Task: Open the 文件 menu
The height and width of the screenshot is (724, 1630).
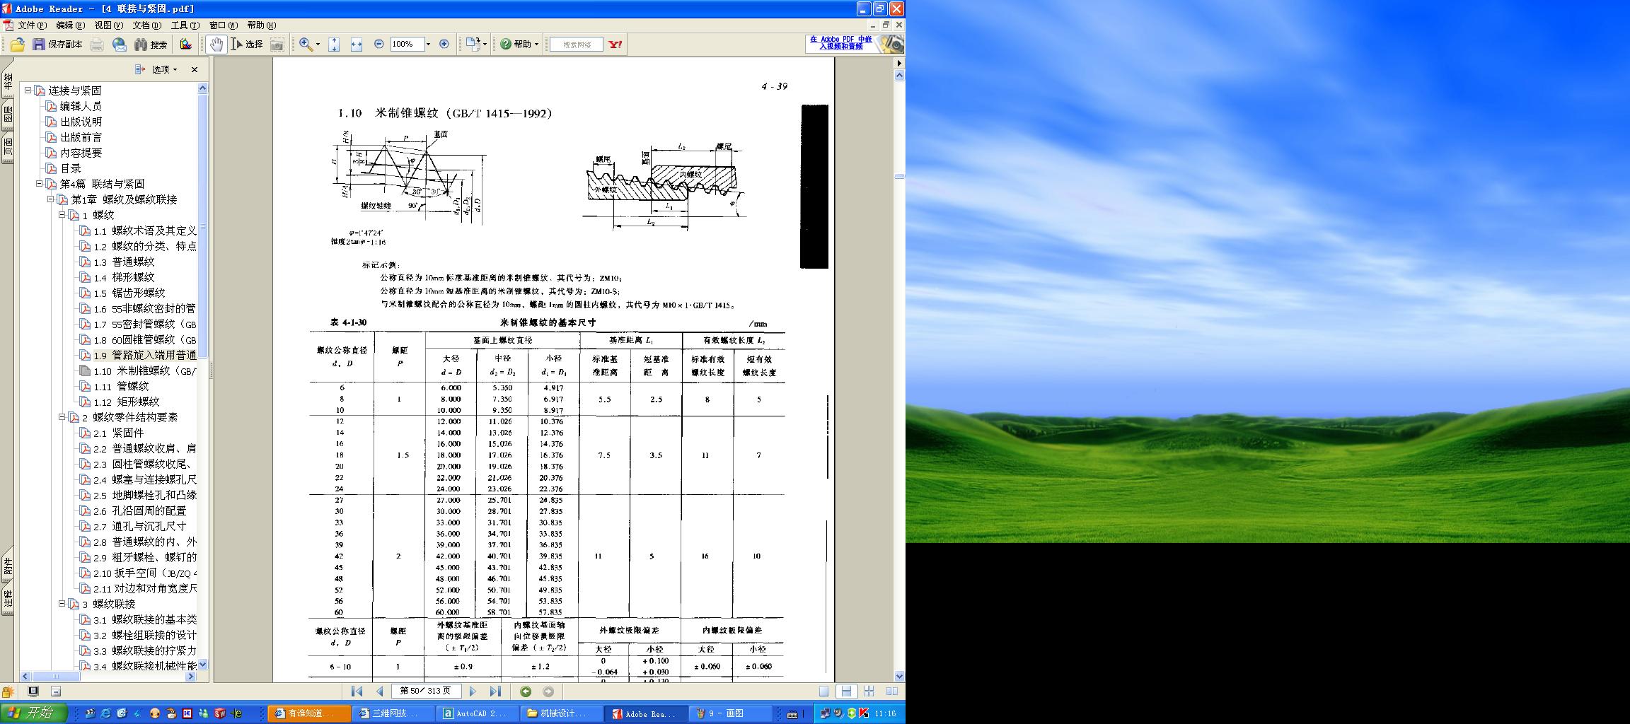Action: pos(32,25)
